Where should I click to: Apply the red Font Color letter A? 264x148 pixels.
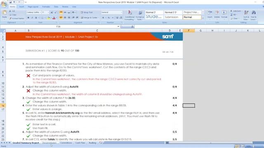click(x=54, y=18)
